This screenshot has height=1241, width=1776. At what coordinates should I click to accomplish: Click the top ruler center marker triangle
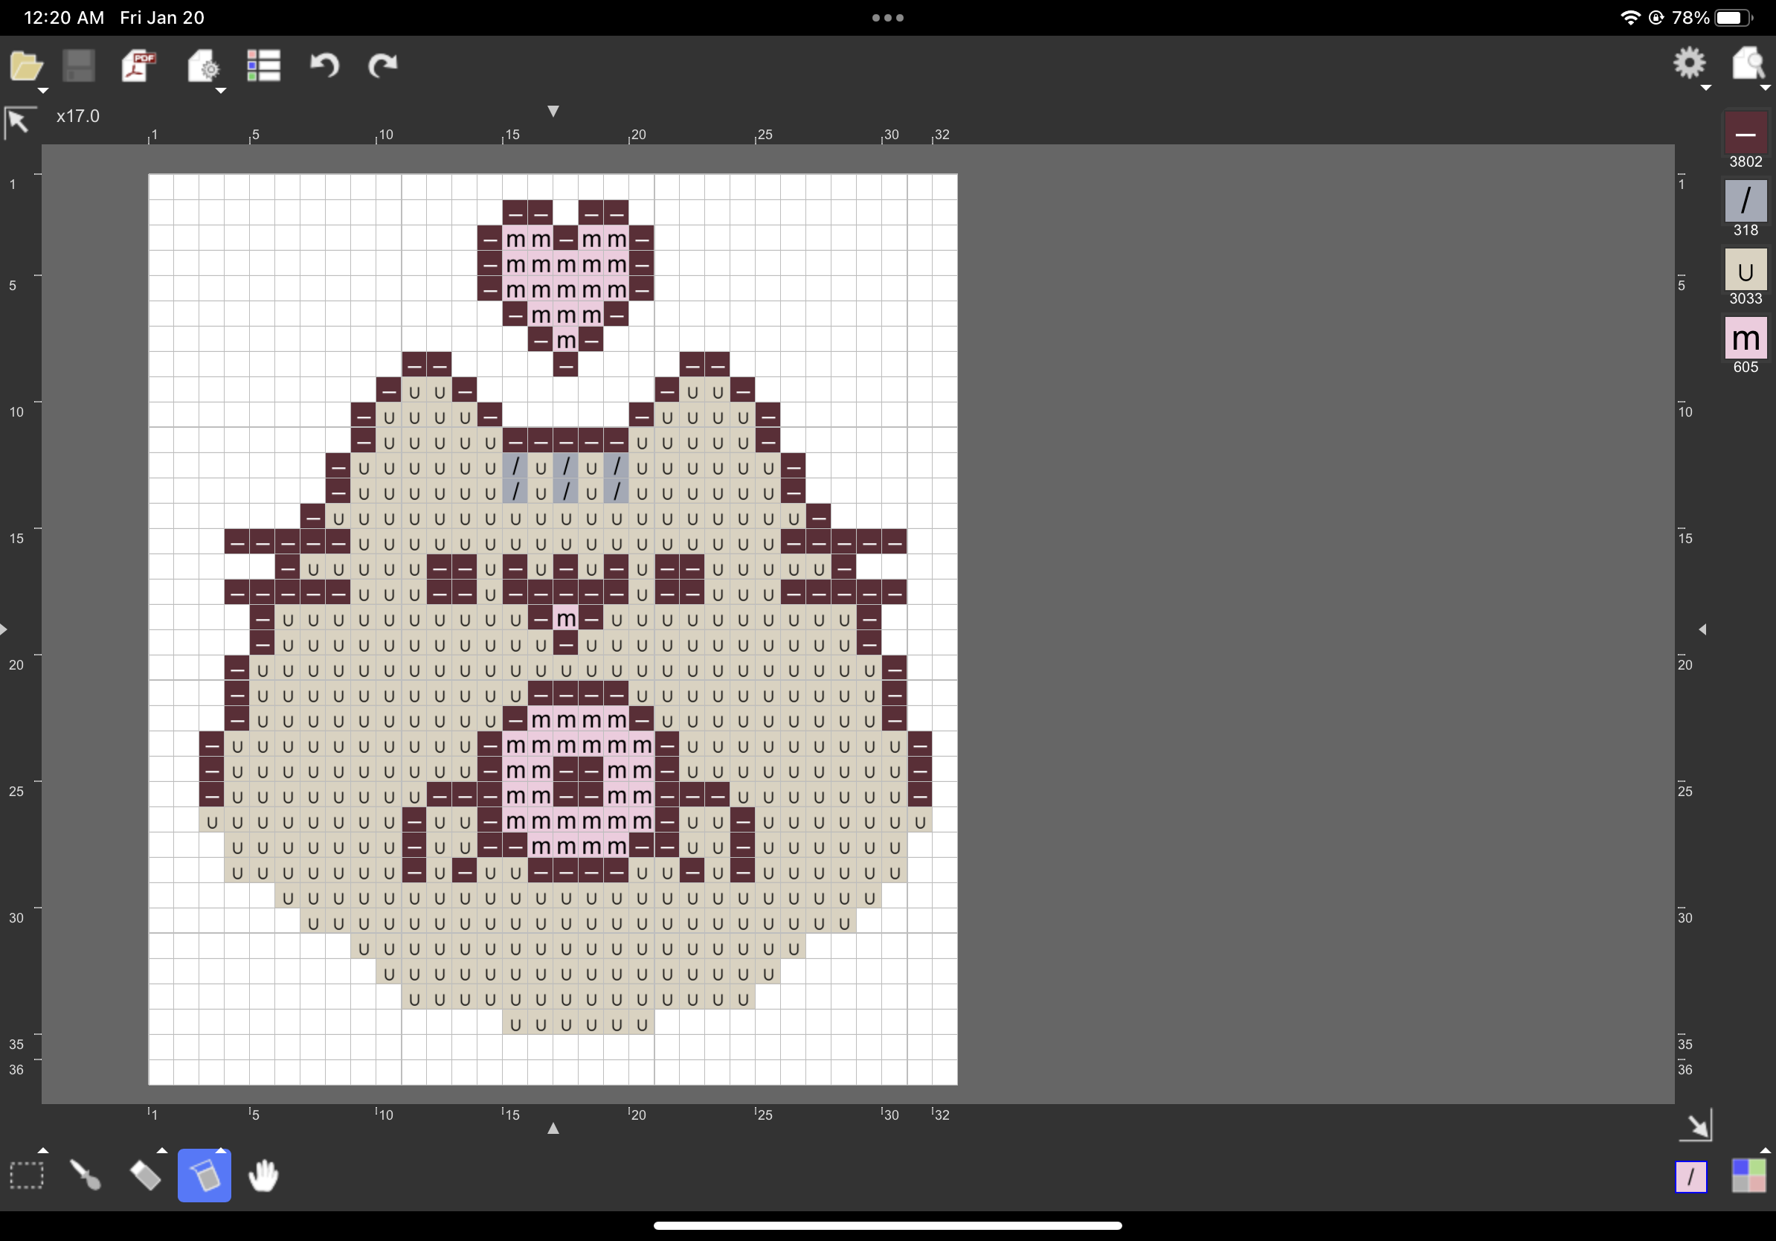coord(553,112)
